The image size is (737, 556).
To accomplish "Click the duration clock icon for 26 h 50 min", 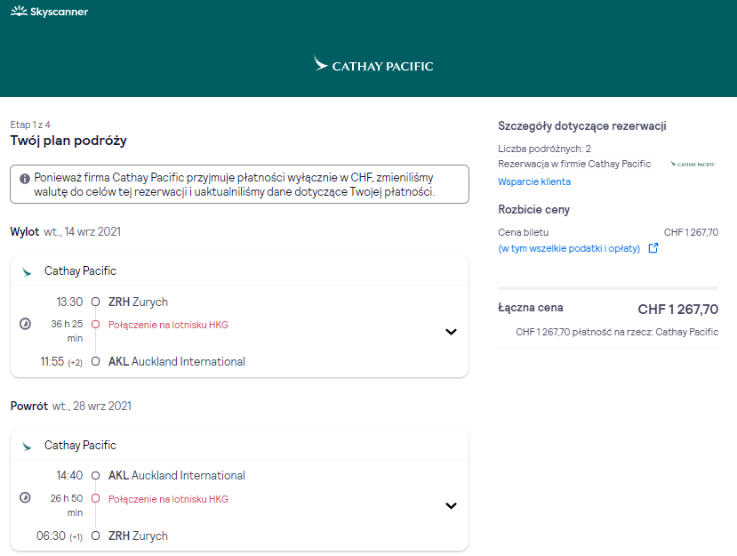I will [x=26, y=497].
